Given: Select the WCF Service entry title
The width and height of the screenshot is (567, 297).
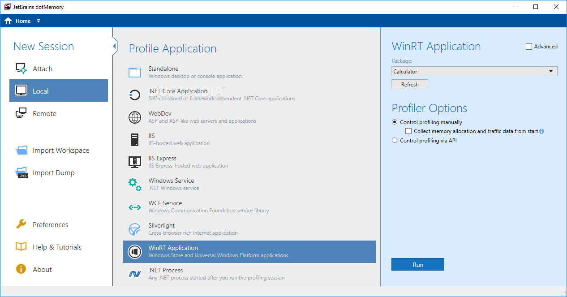Looking at the screenshot, I should tap(165, 203).
